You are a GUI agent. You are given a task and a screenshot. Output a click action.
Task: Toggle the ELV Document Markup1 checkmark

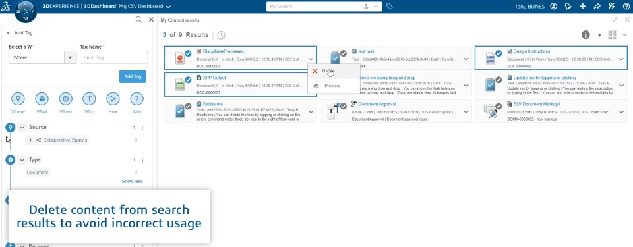tap(498, 107)
